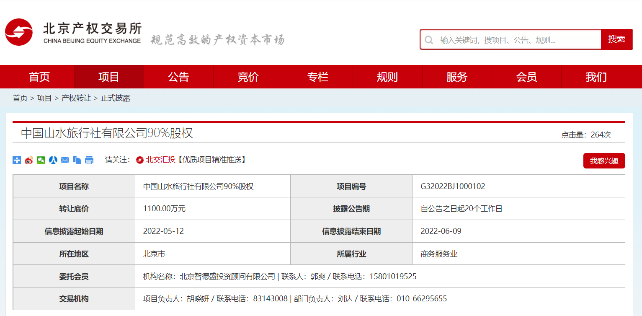
Task: Click the red 搜索 button
Action: pos(616,39)
